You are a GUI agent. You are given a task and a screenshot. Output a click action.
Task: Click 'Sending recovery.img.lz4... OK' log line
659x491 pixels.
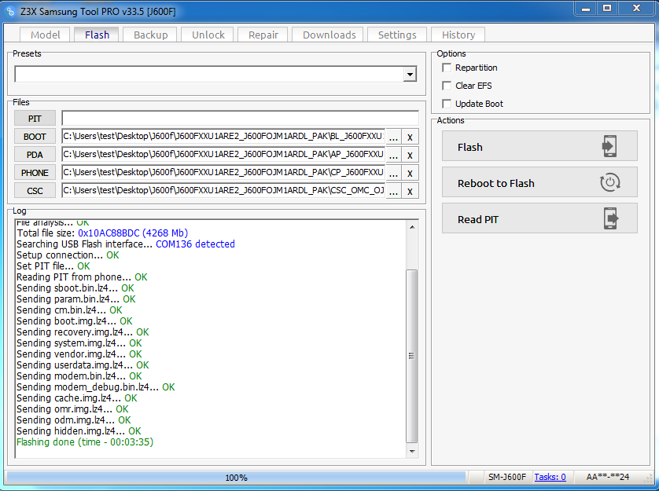(83, 332)
